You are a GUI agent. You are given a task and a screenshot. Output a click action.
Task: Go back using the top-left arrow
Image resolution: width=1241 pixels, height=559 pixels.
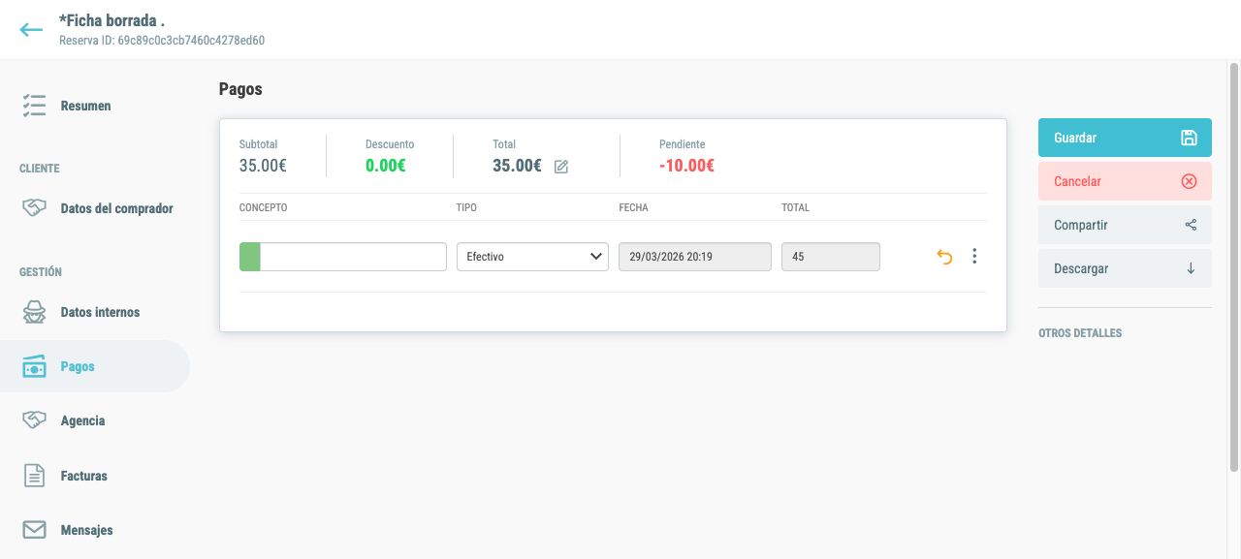click(31, 30)
